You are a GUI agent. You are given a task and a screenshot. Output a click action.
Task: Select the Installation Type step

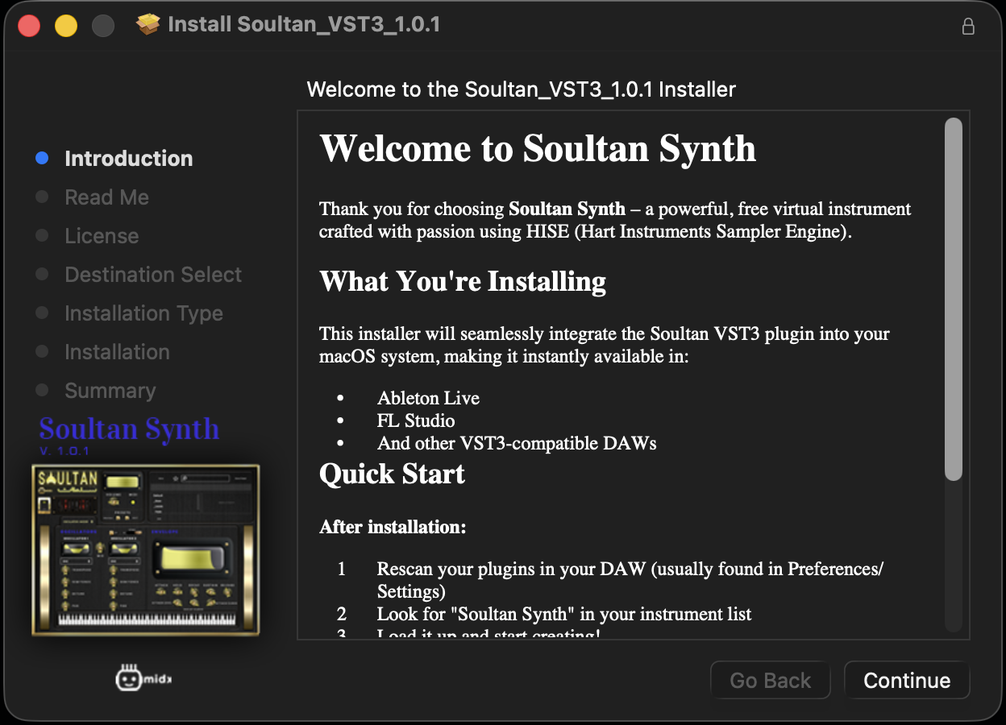143,313
